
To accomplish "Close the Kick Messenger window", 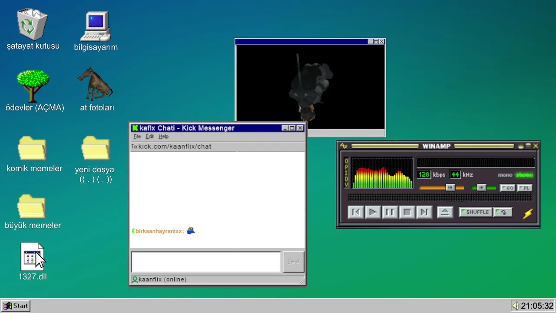I will (300, 128).
